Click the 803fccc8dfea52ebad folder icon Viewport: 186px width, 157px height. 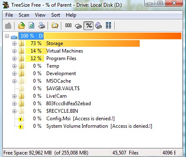pyautogui.click(x=21, y=104)
